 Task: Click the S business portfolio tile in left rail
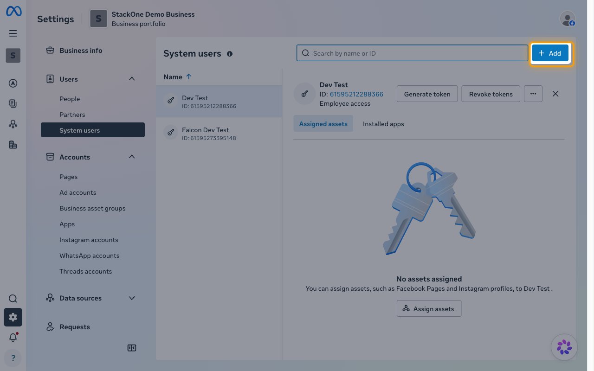coord(13,56)
